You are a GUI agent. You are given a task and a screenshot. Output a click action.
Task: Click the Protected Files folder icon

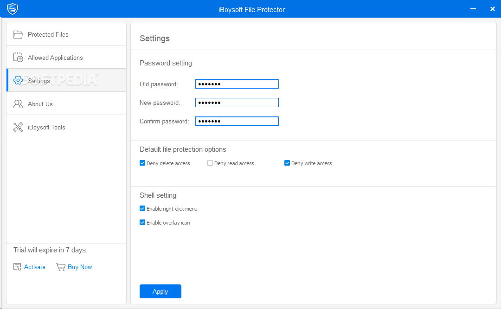(18, 34)
